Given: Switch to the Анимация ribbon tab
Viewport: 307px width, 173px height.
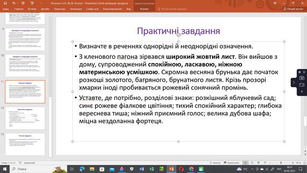Looking at the screenshot, I should [76, 9].
